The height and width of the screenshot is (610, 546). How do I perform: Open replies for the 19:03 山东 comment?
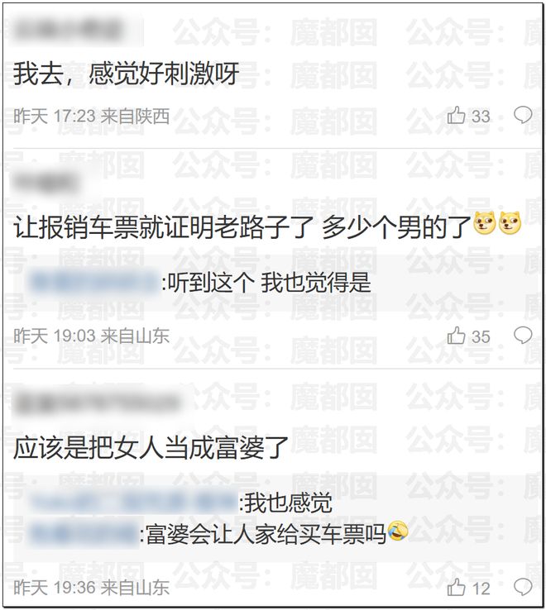coord(523,336)
